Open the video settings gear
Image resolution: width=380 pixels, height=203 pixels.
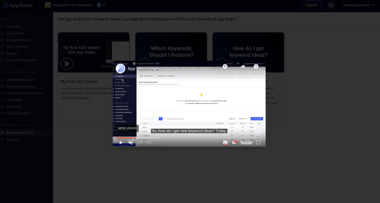pyautogui.click(x=234, y=143)
